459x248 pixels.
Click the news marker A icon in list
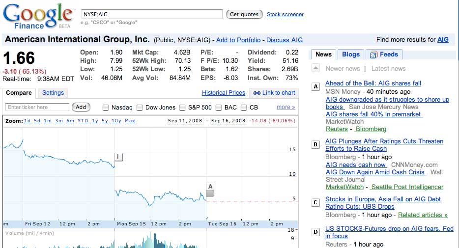tap(316, 87)
